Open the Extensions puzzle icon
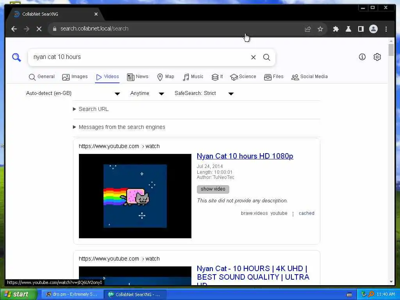 pyautogui.click(x=336, y=29)
